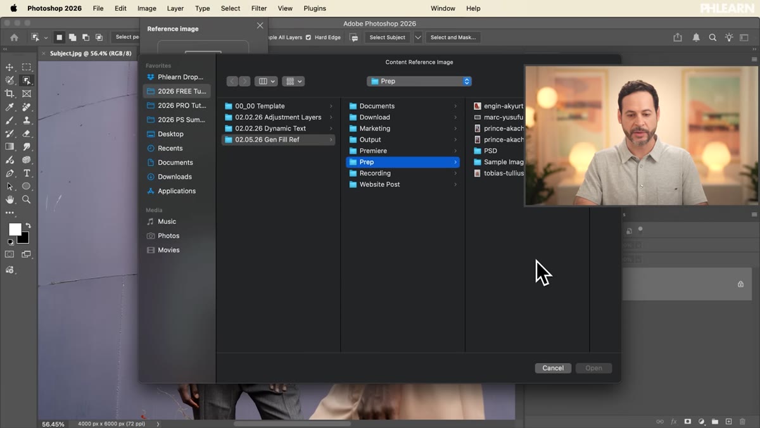Open the Prep folder path dropdown
The image size is (760, 428).
click(x=419, y=81)
